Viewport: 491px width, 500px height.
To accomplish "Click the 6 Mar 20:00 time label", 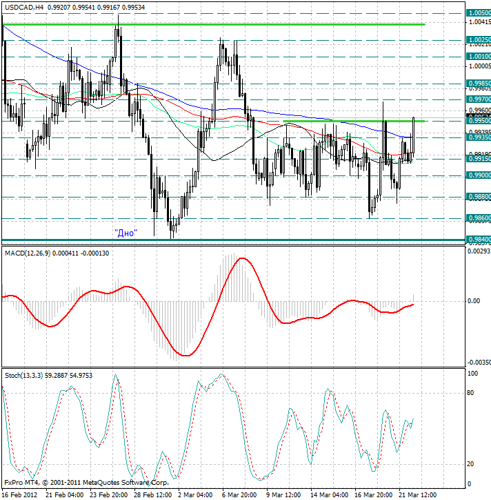I will [239, 495].
